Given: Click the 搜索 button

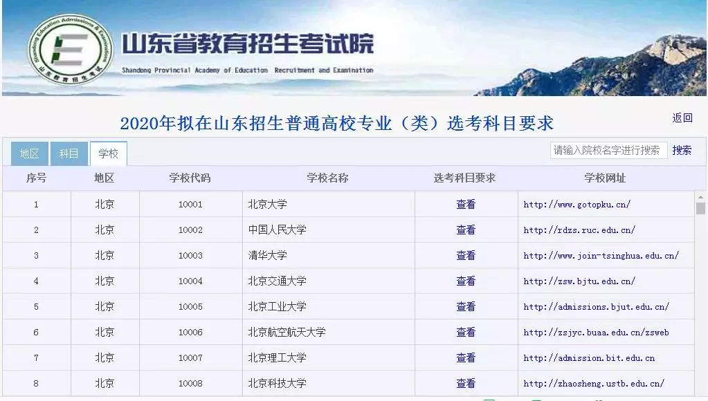Looking at the screenshot, I should click(x=682, y=150).
